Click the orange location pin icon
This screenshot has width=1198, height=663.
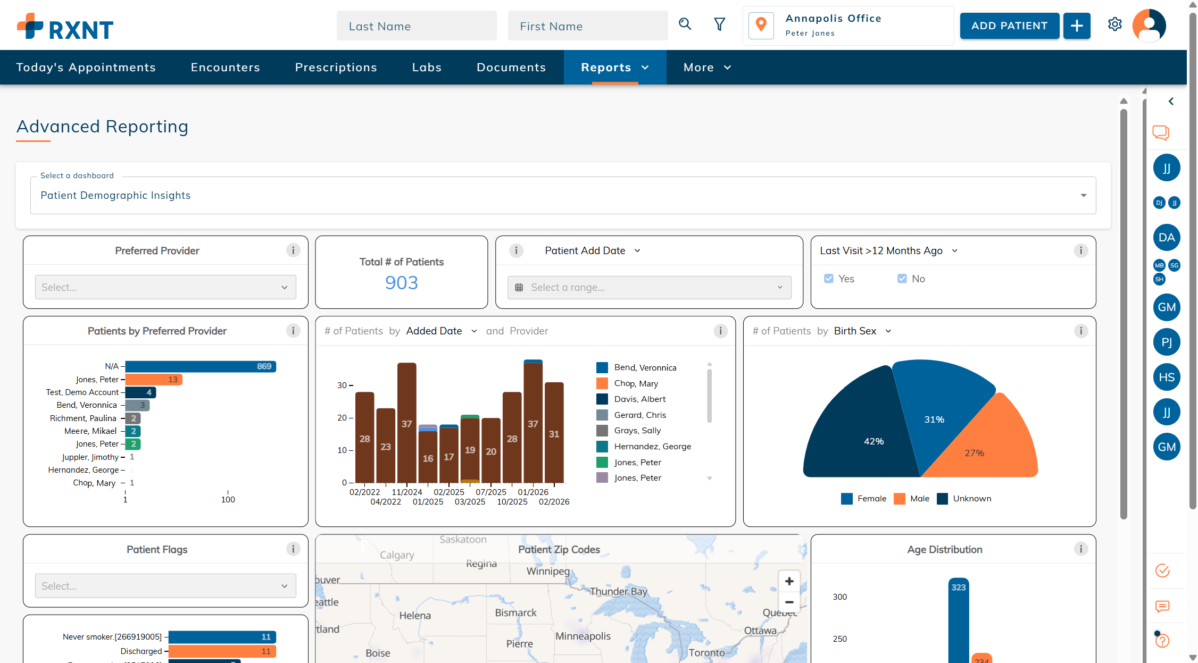761,25
